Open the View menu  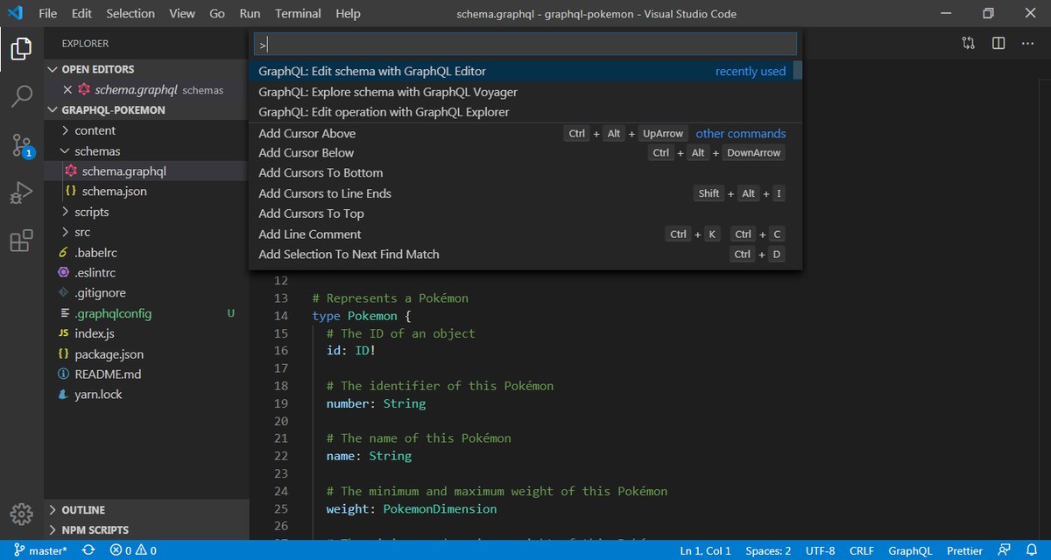[x=182, y=14]
